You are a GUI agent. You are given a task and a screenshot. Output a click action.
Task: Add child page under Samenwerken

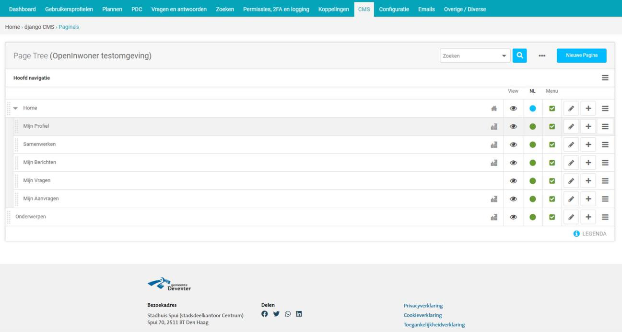pos(588,144)
